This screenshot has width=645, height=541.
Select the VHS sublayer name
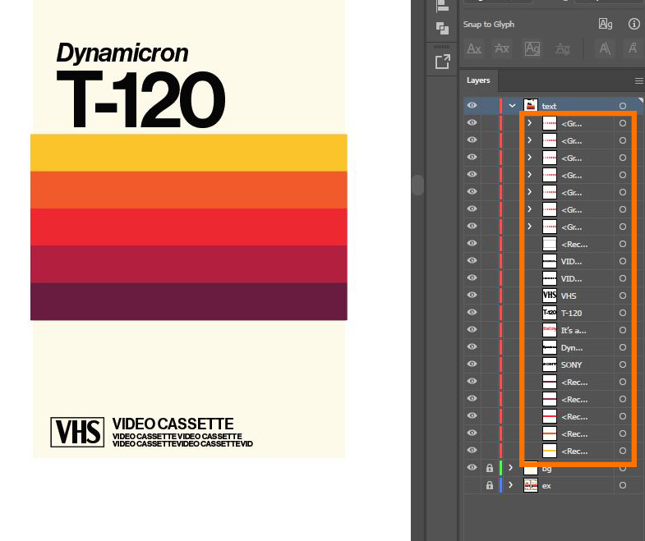pyautogui.click(x=569, y=296)
